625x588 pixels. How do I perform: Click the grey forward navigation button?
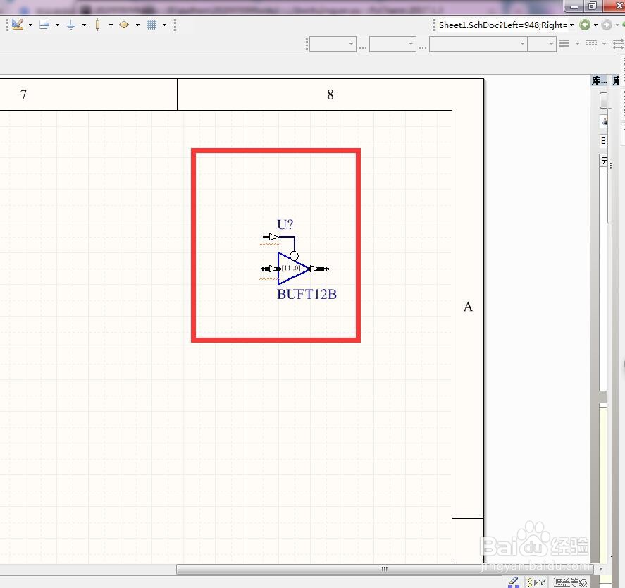pos(606,25)
